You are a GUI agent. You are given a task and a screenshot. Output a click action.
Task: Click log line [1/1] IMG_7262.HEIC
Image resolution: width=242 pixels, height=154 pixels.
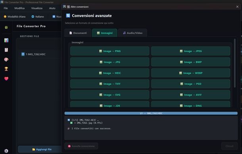83,120
